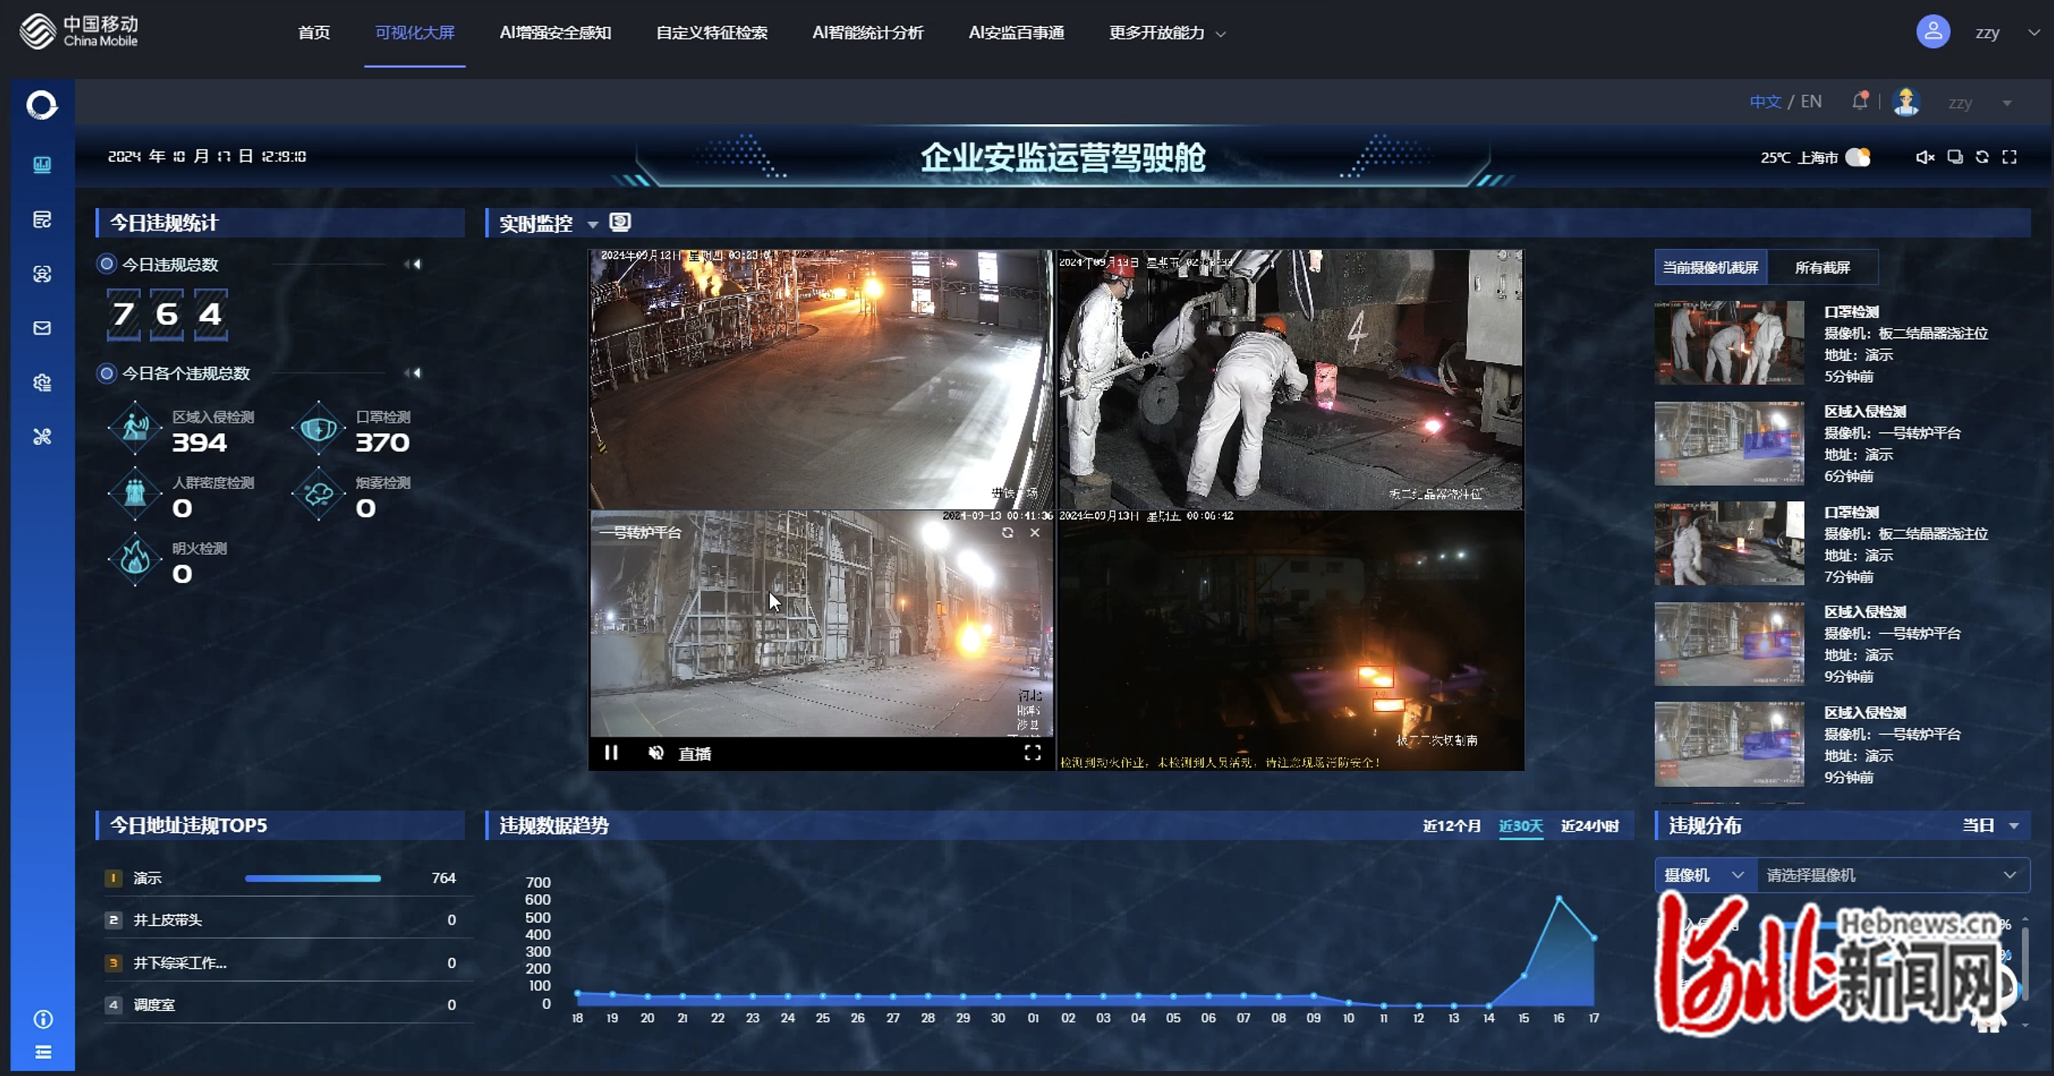The width and height of the screenshot is (2054, 1076).
Task: Click the 井上皮带头 row in TOP5 list
Action: (288, 920)
